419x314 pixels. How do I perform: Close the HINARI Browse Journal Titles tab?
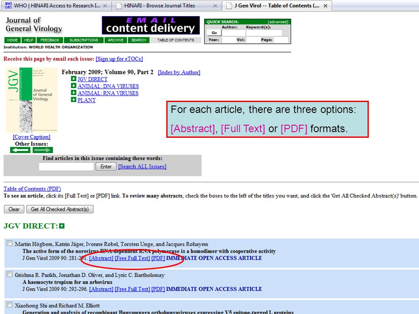tap(215, 6)
